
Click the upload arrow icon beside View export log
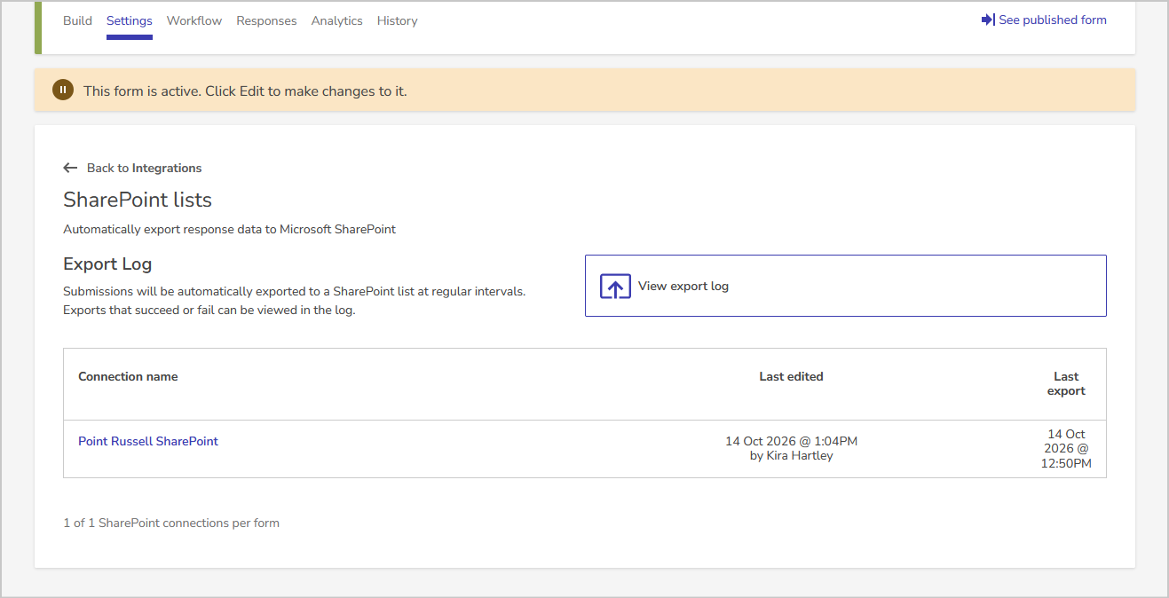[x=615, y=287]
